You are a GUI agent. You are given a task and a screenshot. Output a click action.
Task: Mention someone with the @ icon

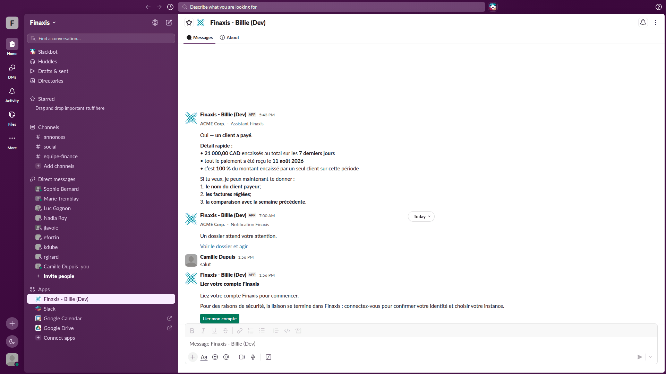[226, 357]
